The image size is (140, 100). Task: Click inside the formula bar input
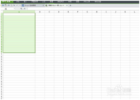[x=83, y=9]
